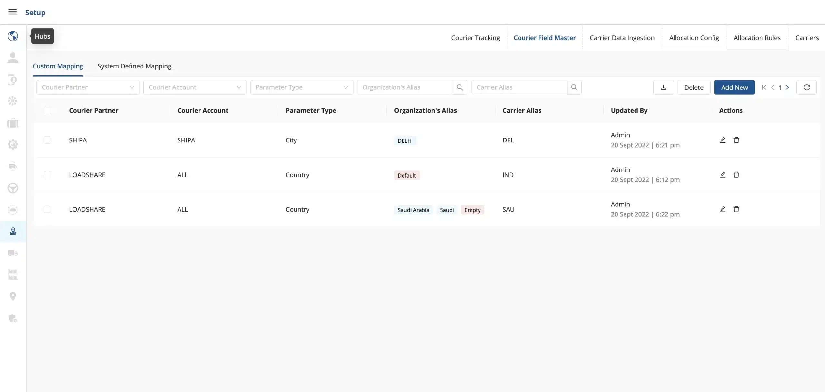This screenshot has width=825, height=392.
Task: Open Courier Field Master tab
Action: pos(545,38)
